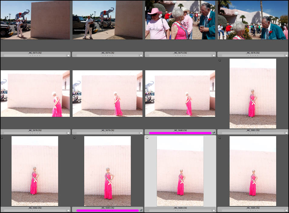Set a rating under _MG_5679.CR2
The height and width of the screenshot is (213, 289).
click(108, 133)
